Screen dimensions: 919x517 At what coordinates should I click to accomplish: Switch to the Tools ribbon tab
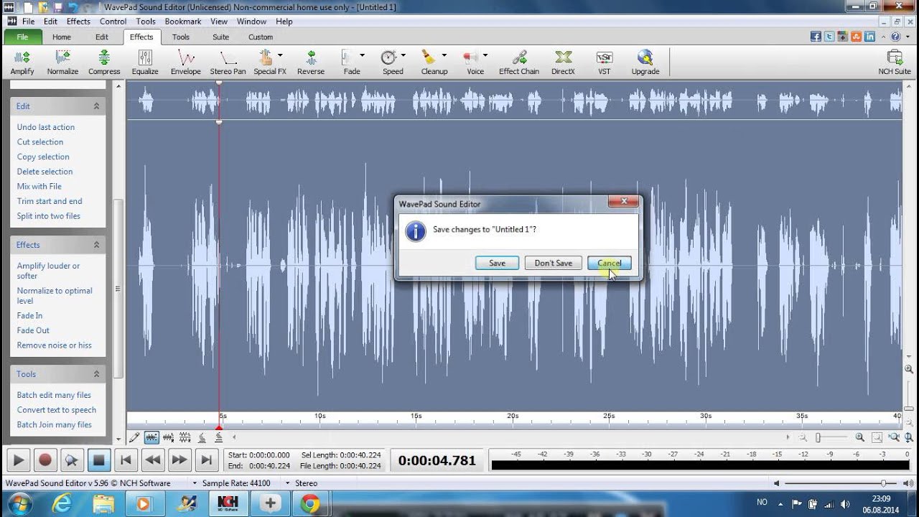[x=181, y=37]
